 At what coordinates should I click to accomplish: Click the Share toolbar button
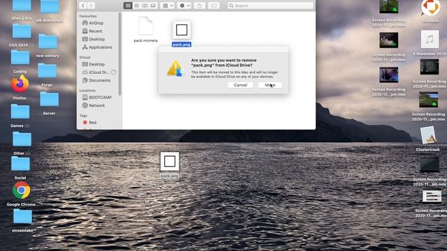tap(200, 6)
